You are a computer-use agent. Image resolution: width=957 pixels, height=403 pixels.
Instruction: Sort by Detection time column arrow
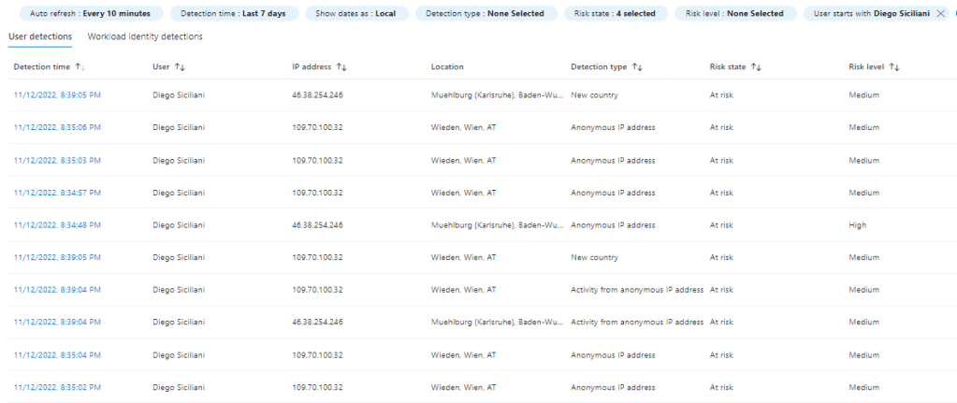(x=80, y=67)
